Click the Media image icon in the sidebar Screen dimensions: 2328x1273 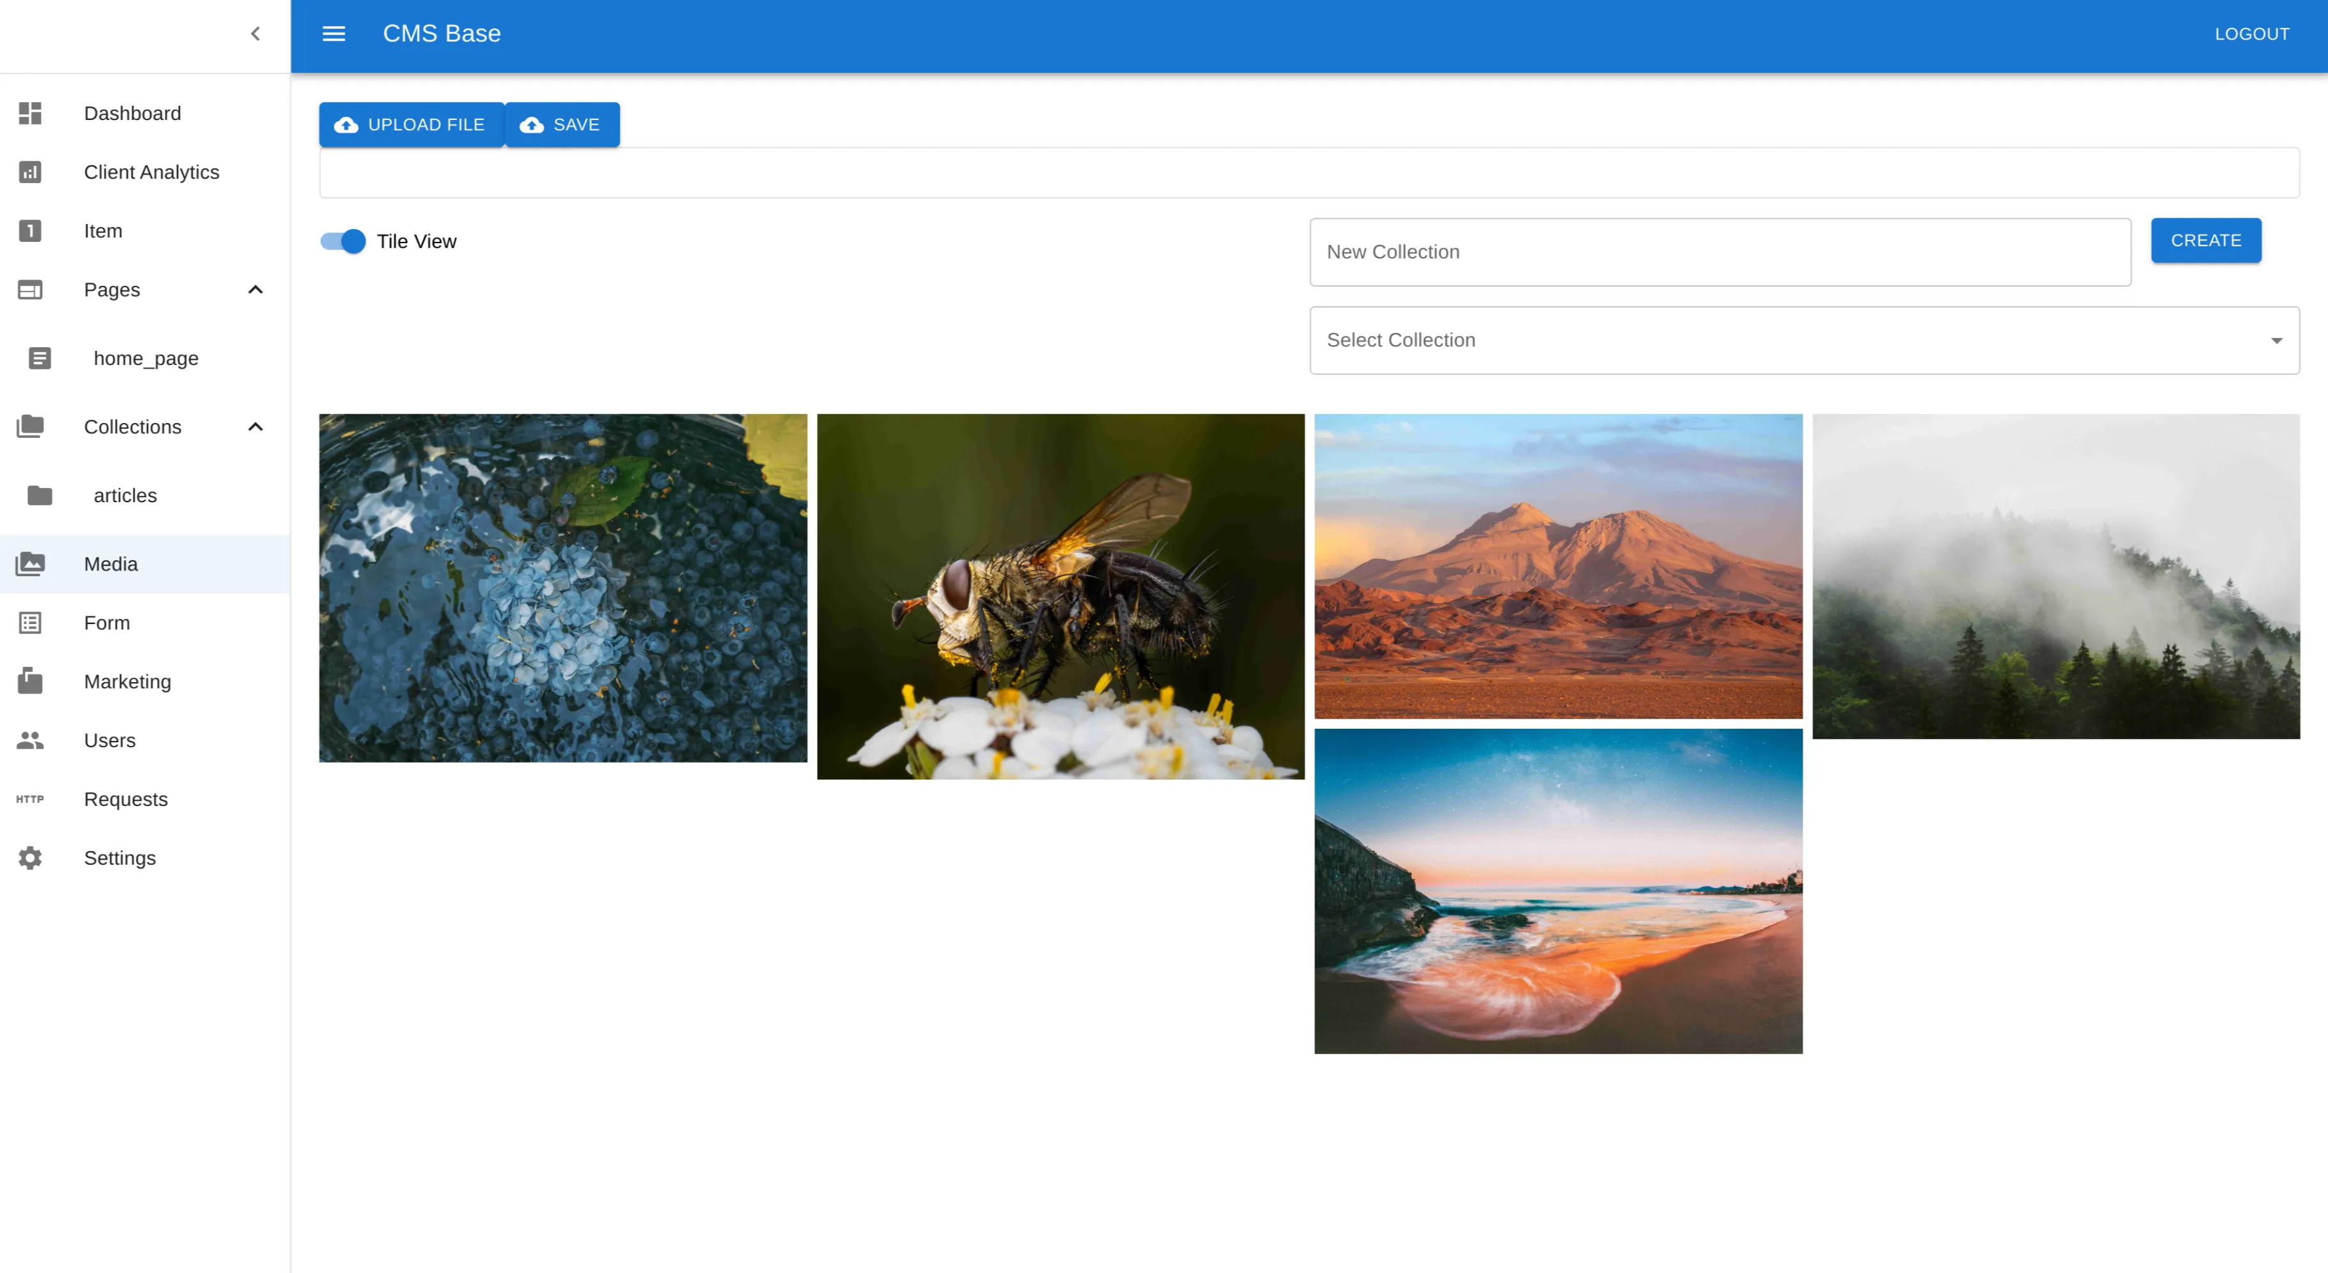click(30, 563)
